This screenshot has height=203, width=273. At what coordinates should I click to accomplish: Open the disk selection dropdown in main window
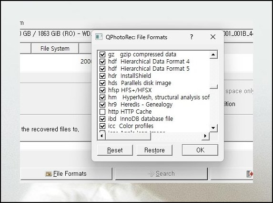[x=136, y=33]
